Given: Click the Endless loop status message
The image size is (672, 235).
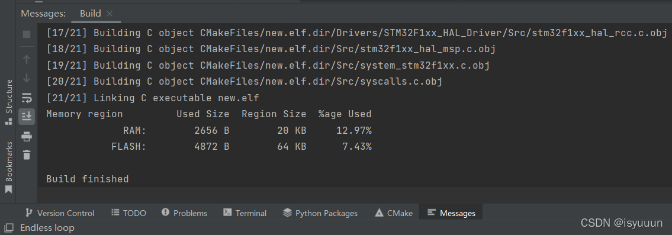Looking at the screenshot, I should click(x=47, y=228).
